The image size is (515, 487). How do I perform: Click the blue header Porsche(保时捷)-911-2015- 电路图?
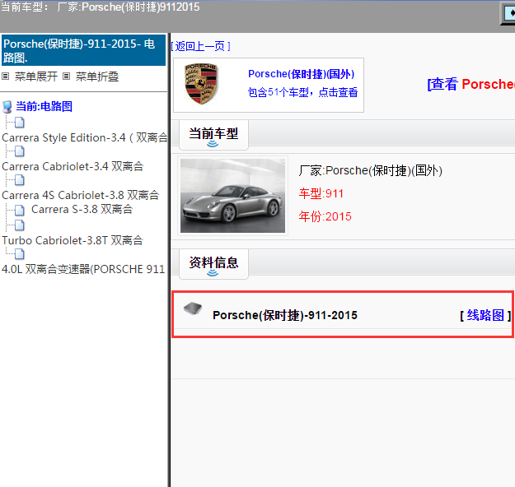point(83,50)
